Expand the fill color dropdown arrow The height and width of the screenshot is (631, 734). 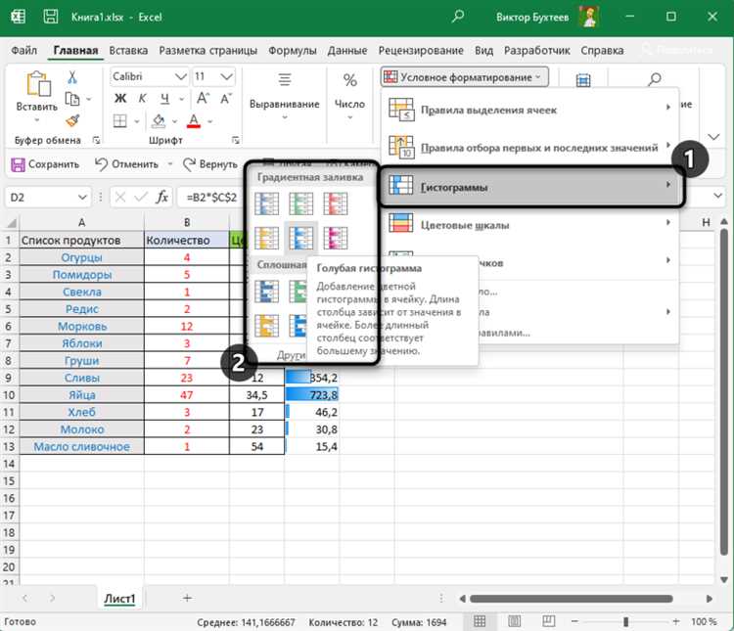coord(174,121)
